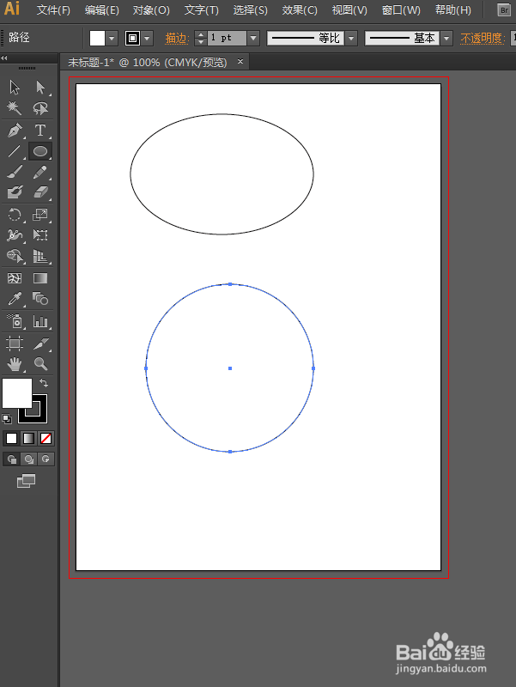Select the Symbol Sprayer tool
The image size is (516, 687).
coord(15,321)
